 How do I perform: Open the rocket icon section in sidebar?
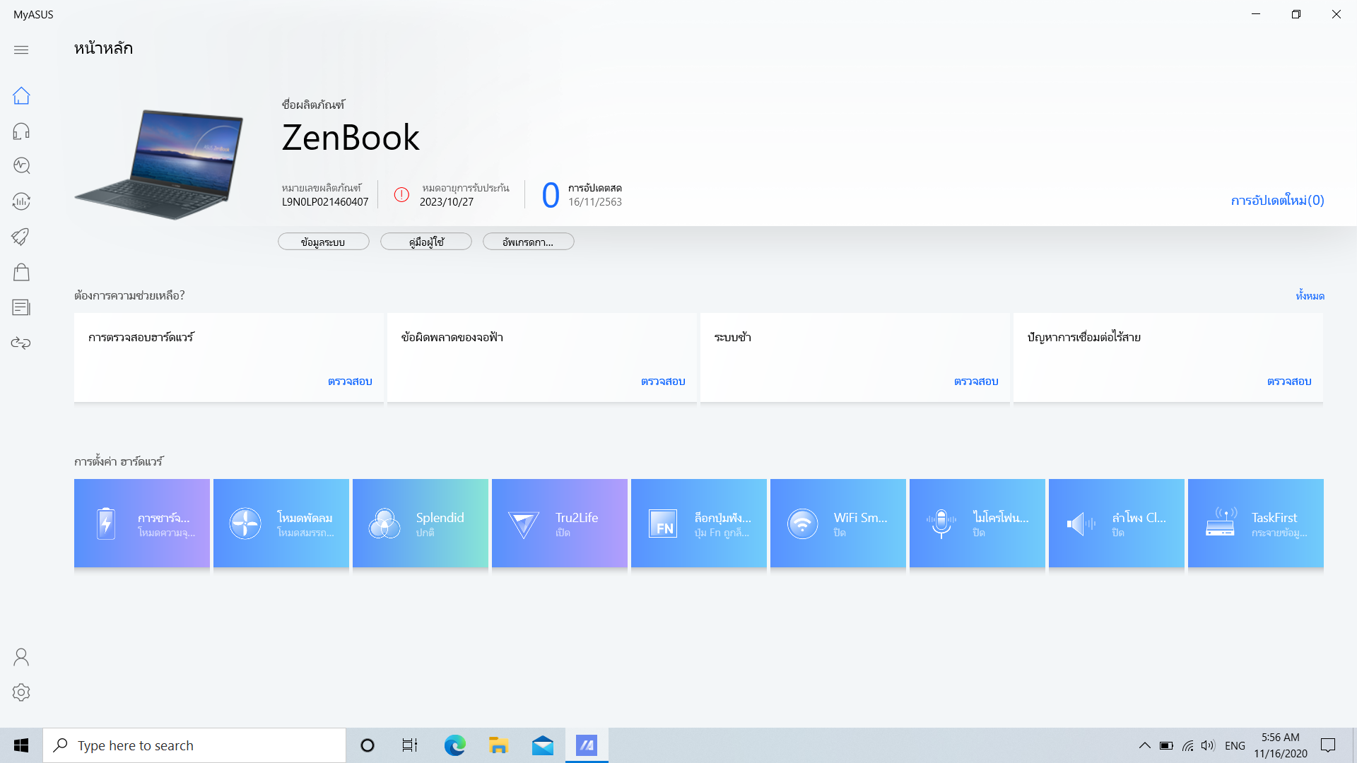(21, 237)
